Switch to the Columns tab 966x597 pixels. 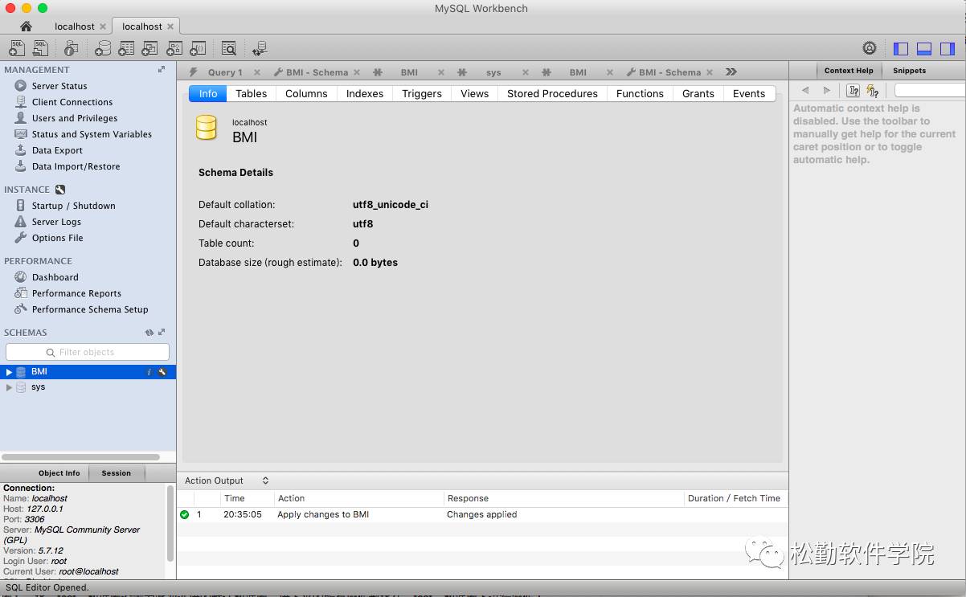pyautogui.click(x=306, y=93)
